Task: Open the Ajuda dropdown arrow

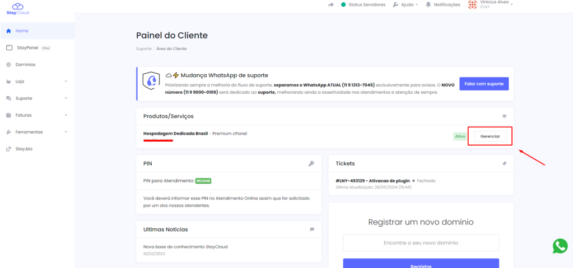Action: 417,4
